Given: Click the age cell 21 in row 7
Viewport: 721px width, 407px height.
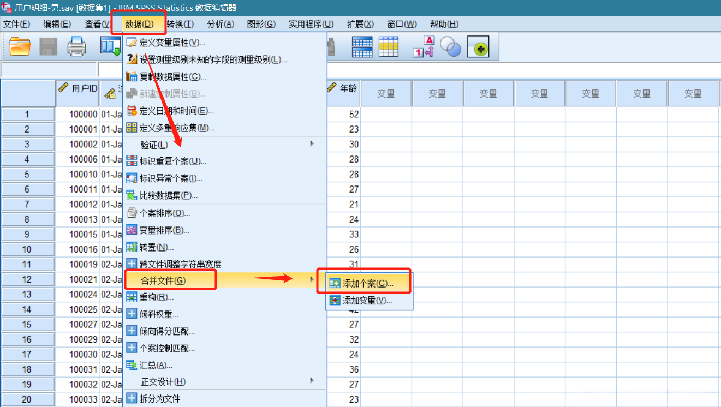Looking at the screenshot, I should (344, 204).
